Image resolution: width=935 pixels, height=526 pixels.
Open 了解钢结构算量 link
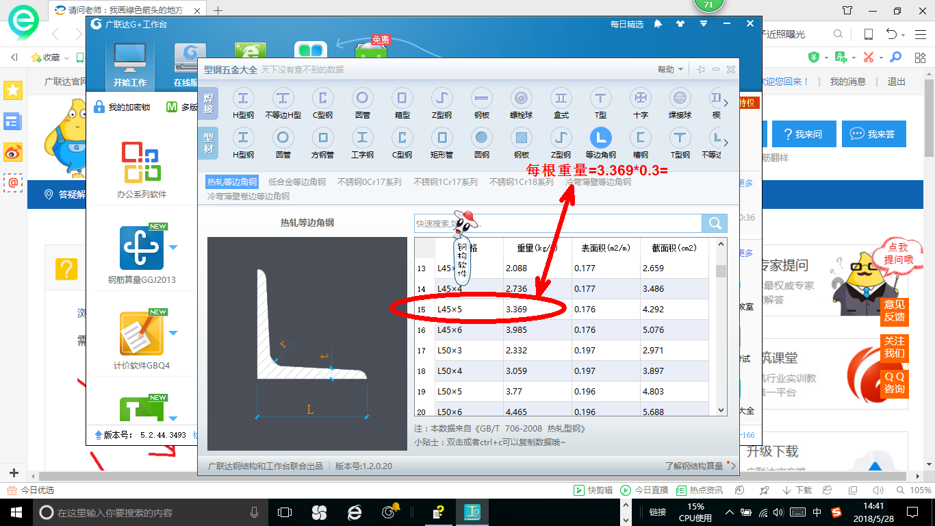point(694,466)
